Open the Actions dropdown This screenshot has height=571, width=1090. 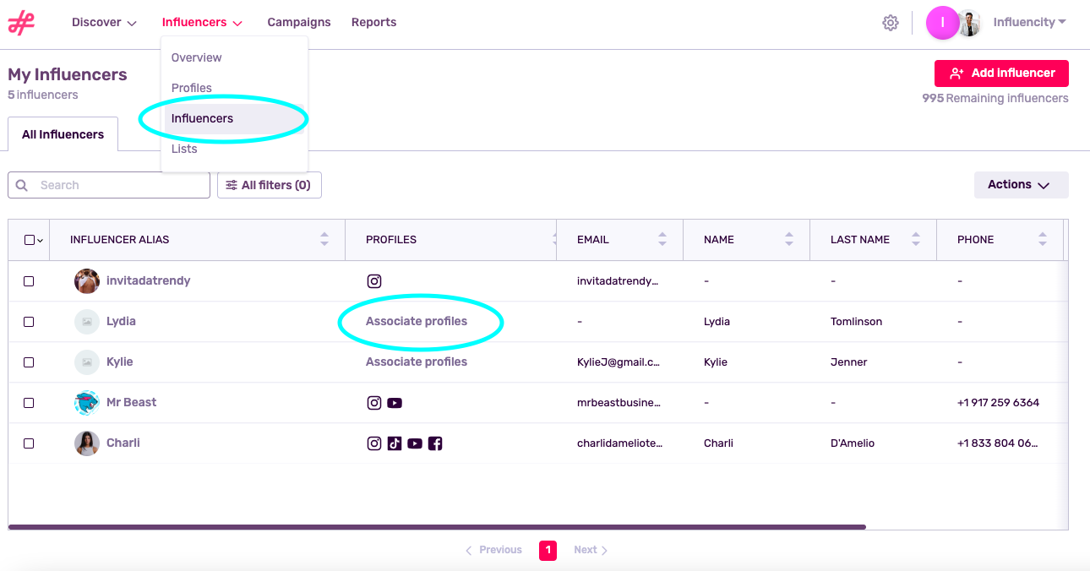pyautogui.click(x=1021, y=184)
